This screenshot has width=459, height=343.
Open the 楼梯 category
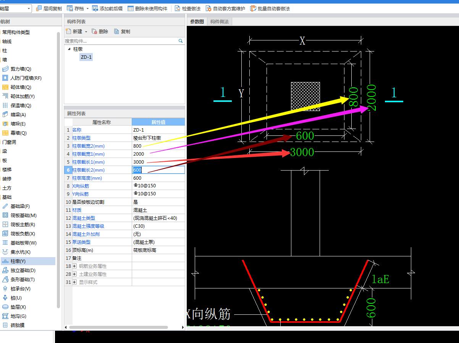pos(7,170)
